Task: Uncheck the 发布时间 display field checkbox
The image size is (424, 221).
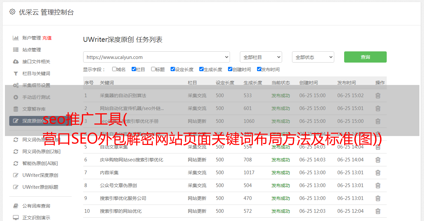Action: tap(259, 69)
